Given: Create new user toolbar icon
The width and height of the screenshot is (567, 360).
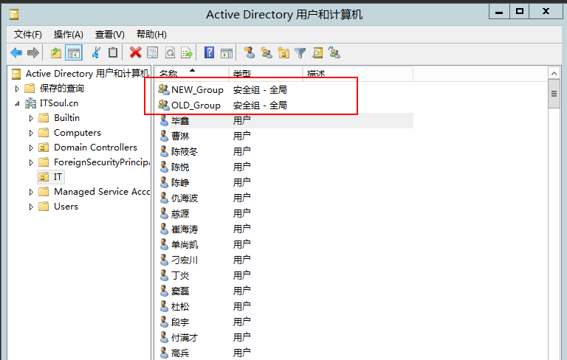Looking at the screenshot, I should (x=249, y=53).
